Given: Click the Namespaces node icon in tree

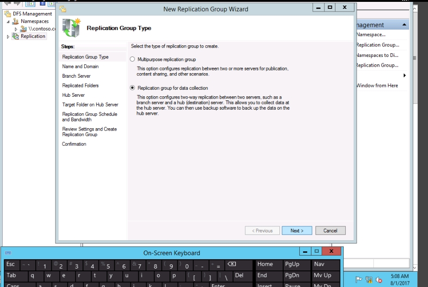Looking at the screenshot, I should [x=16, y=21].
